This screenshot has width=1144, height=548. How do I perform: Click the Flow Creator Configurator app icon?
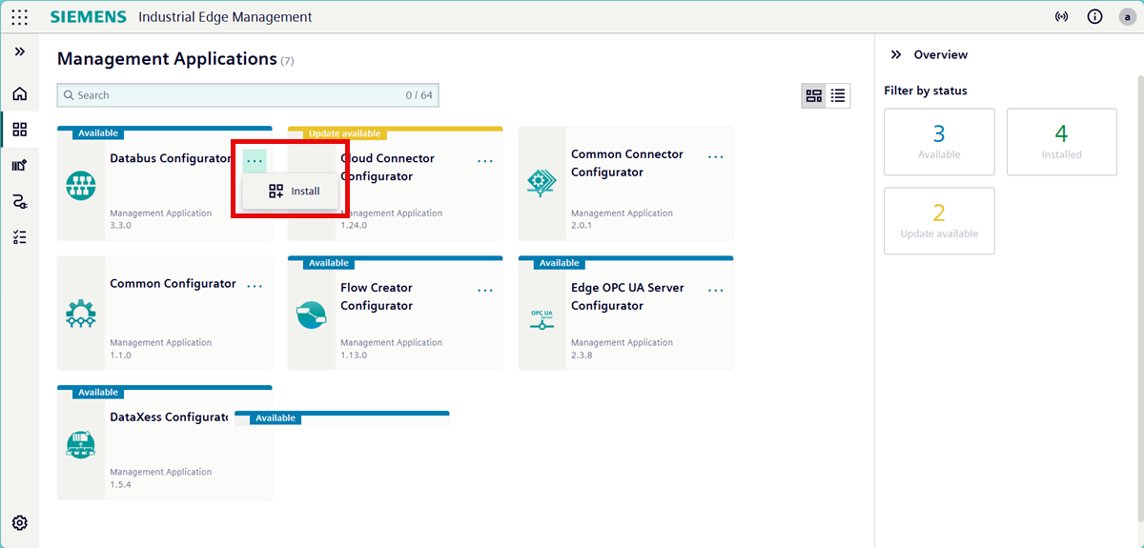tap(312, 314)
